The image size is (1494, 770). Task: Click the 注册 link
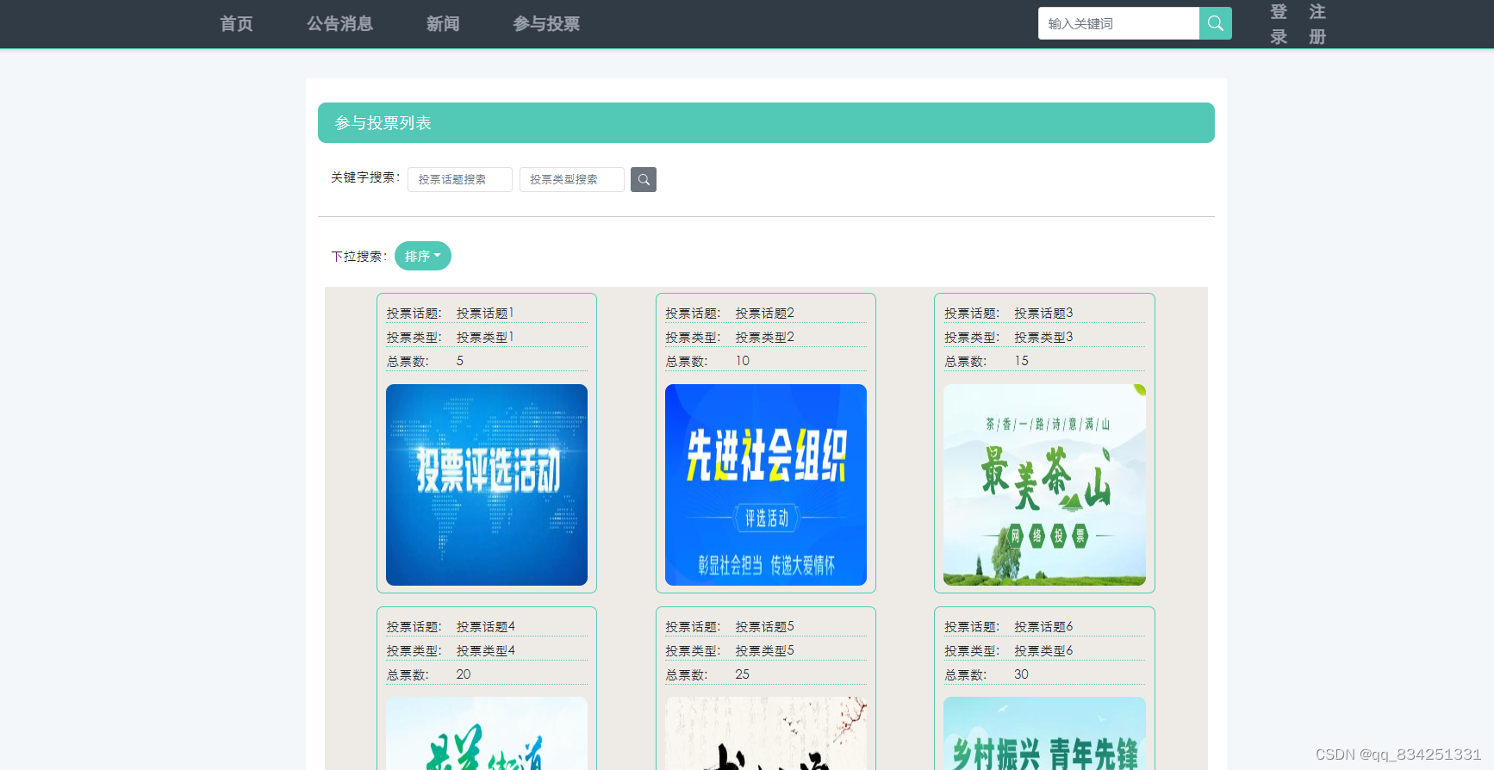1317,24
